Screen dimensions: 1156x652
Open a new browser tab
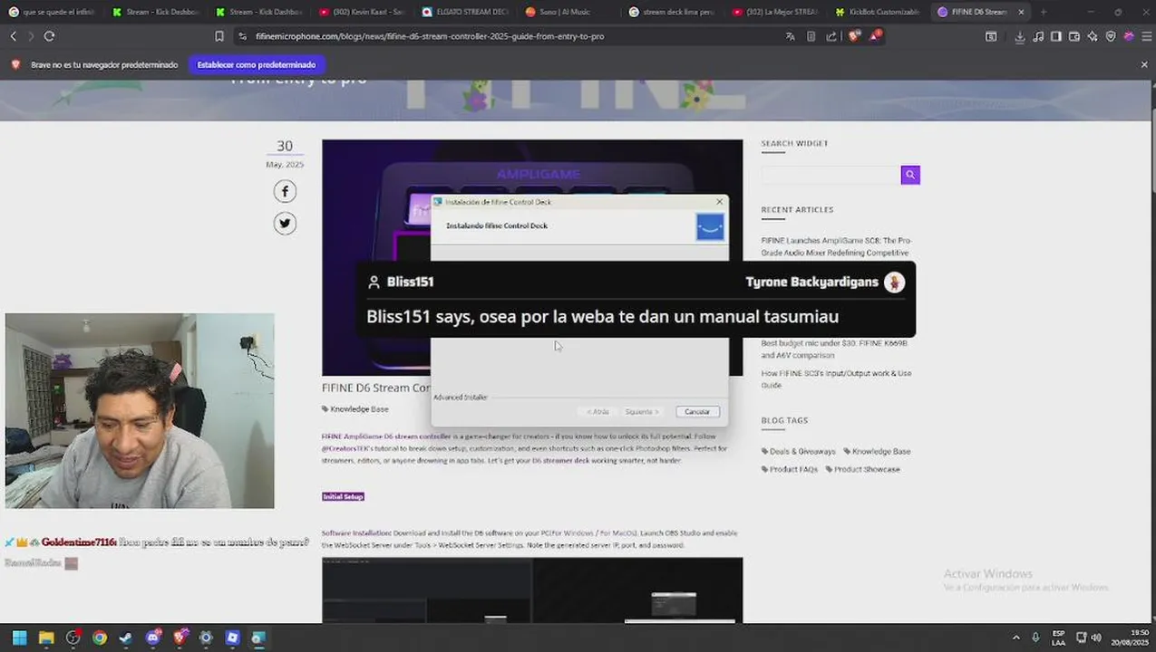1043,12
